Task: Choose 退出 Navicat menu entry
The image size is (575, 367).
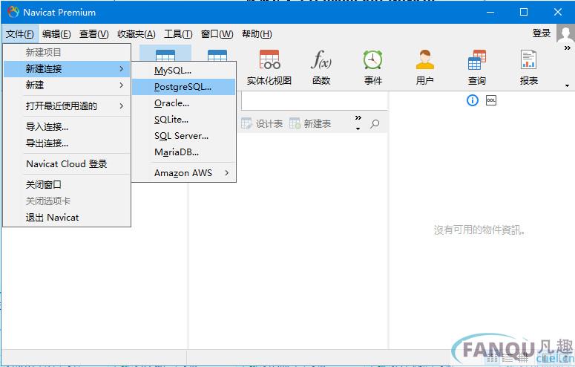Action: [x=67, y=218]
